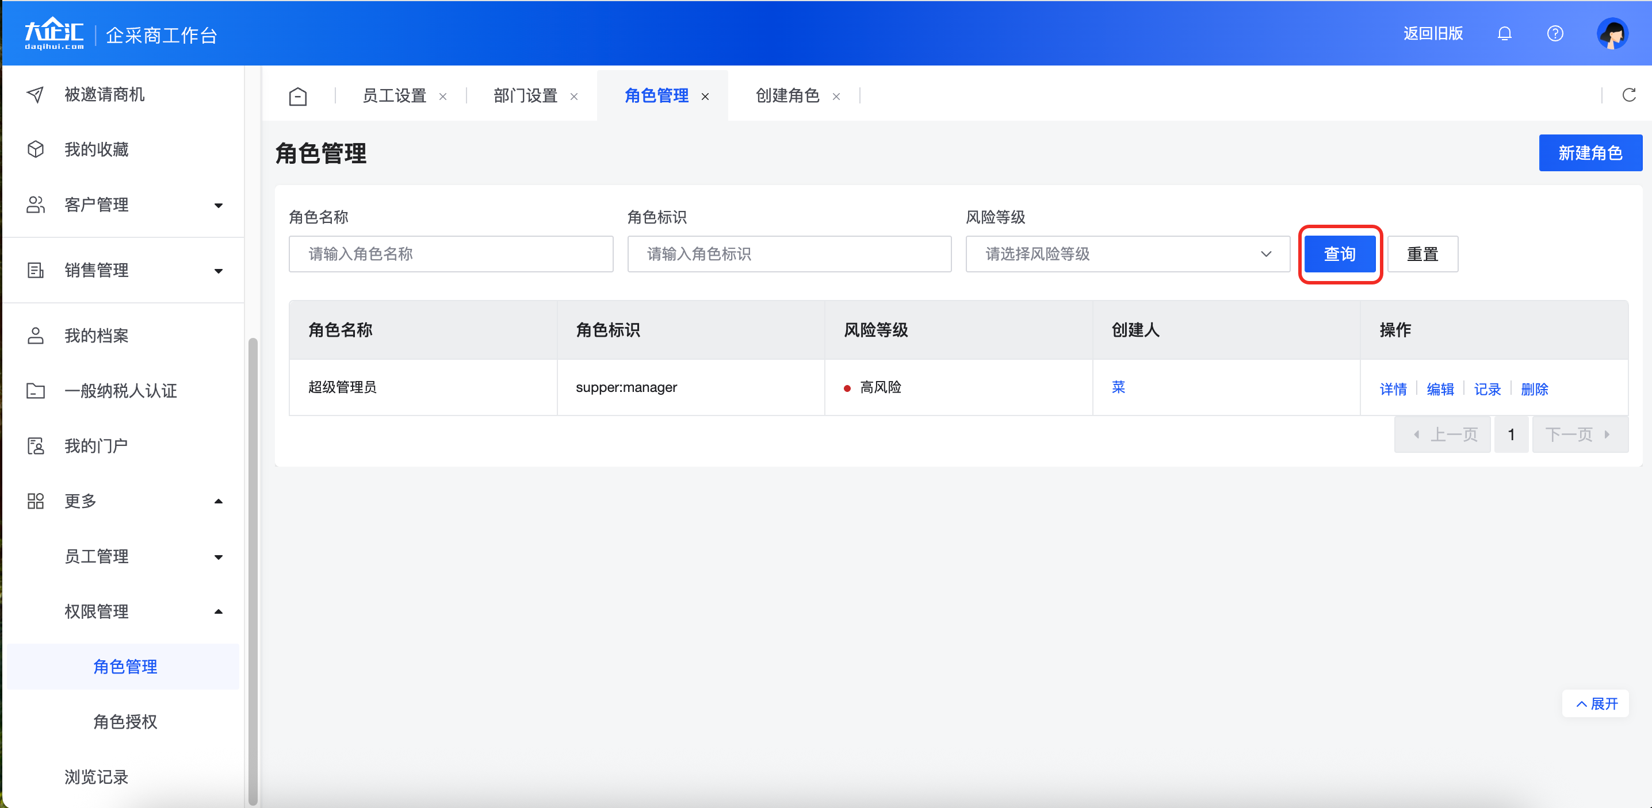Expand 销售管理 menu arrow

click(218, 271)
